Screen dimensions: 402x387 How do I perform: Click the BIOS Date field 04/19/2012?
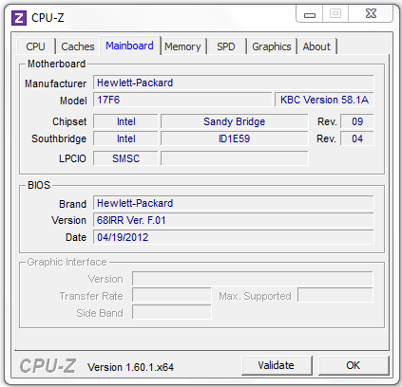(x=234, y=237)
